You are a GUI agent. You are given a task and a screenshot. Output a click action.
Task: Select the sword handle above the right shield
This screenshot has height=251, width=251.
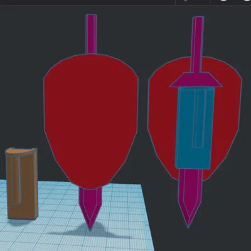(x=197, y=45)
